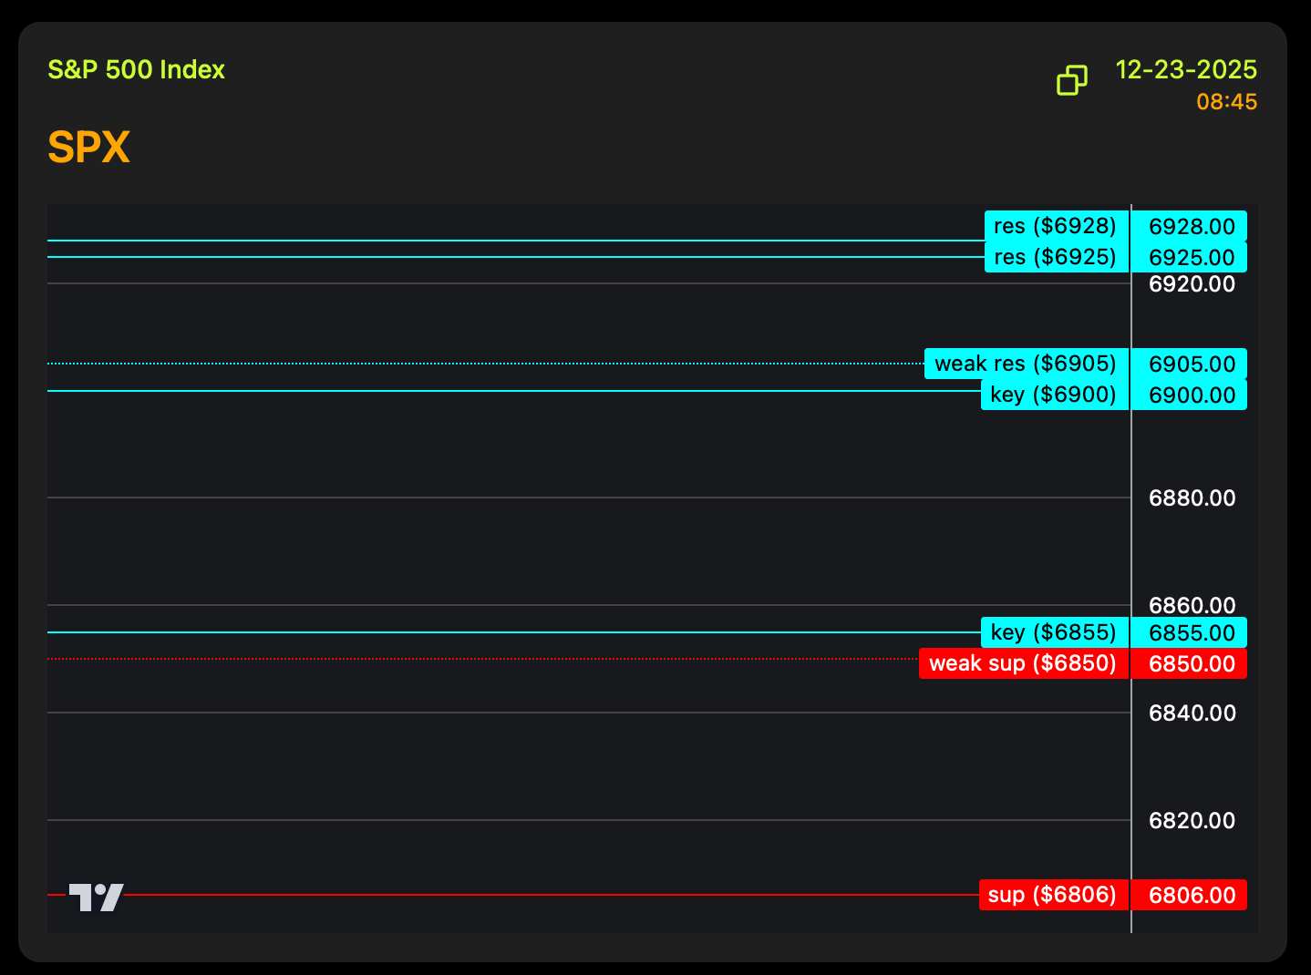Select the orange SPX ticker symbol
Viewport: 1311px width, 975px height.
pos(88,148)
